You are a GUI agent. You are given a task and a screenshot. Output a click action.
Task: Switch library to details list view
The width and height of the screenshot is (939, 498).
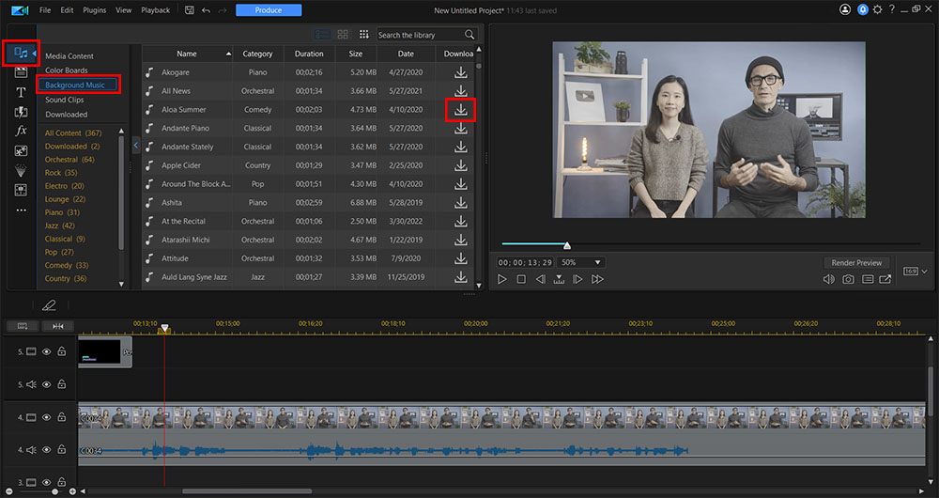[x=322, y=35]
